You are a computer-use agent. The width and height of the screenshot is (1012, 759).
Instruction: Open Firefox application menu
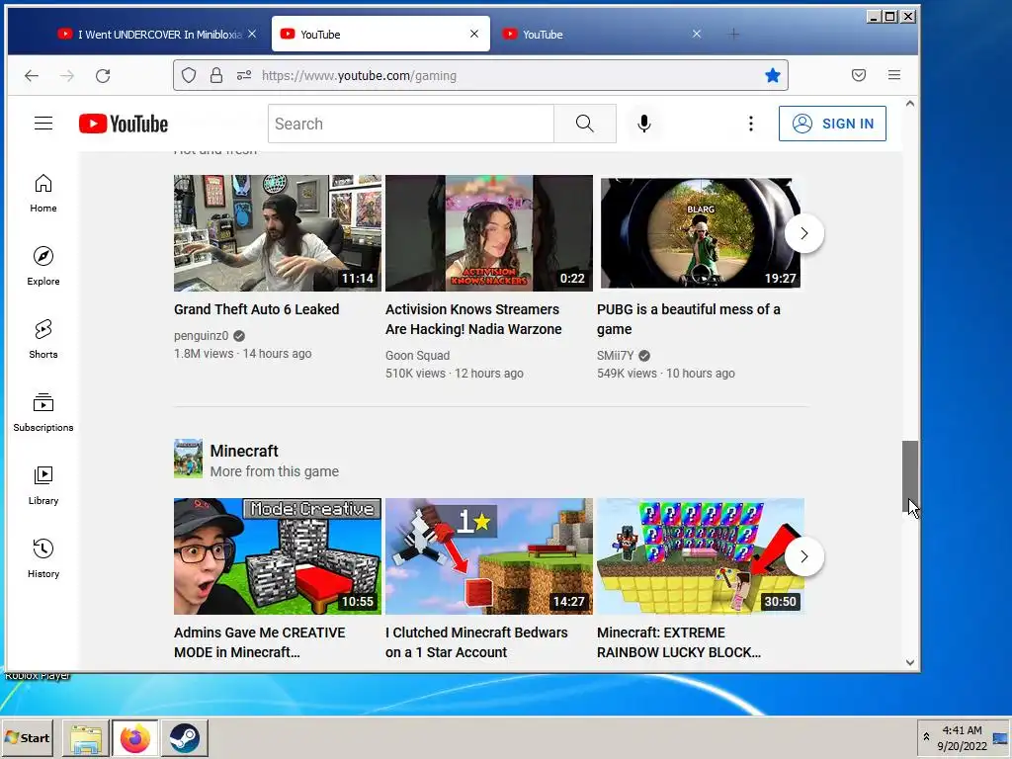click(893, 75)
